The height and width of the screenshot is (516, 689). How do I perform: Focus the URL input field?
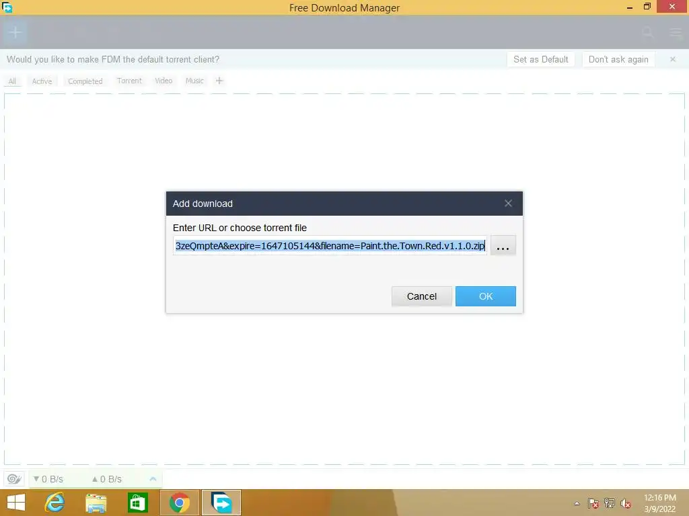pos(330,245)
